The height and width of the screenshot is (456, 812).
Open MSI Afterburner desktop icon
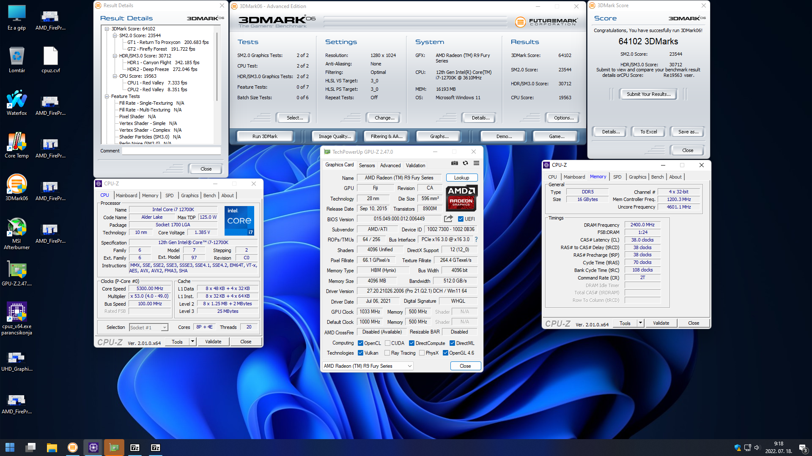coord(16,233)
